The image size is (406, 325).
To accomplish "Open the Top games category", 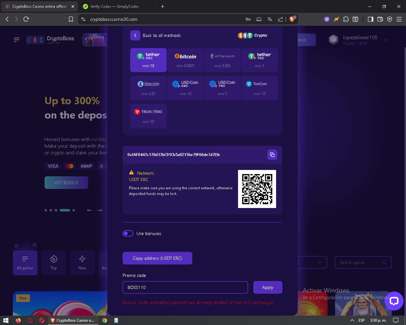I will click(x=54, y=263).
